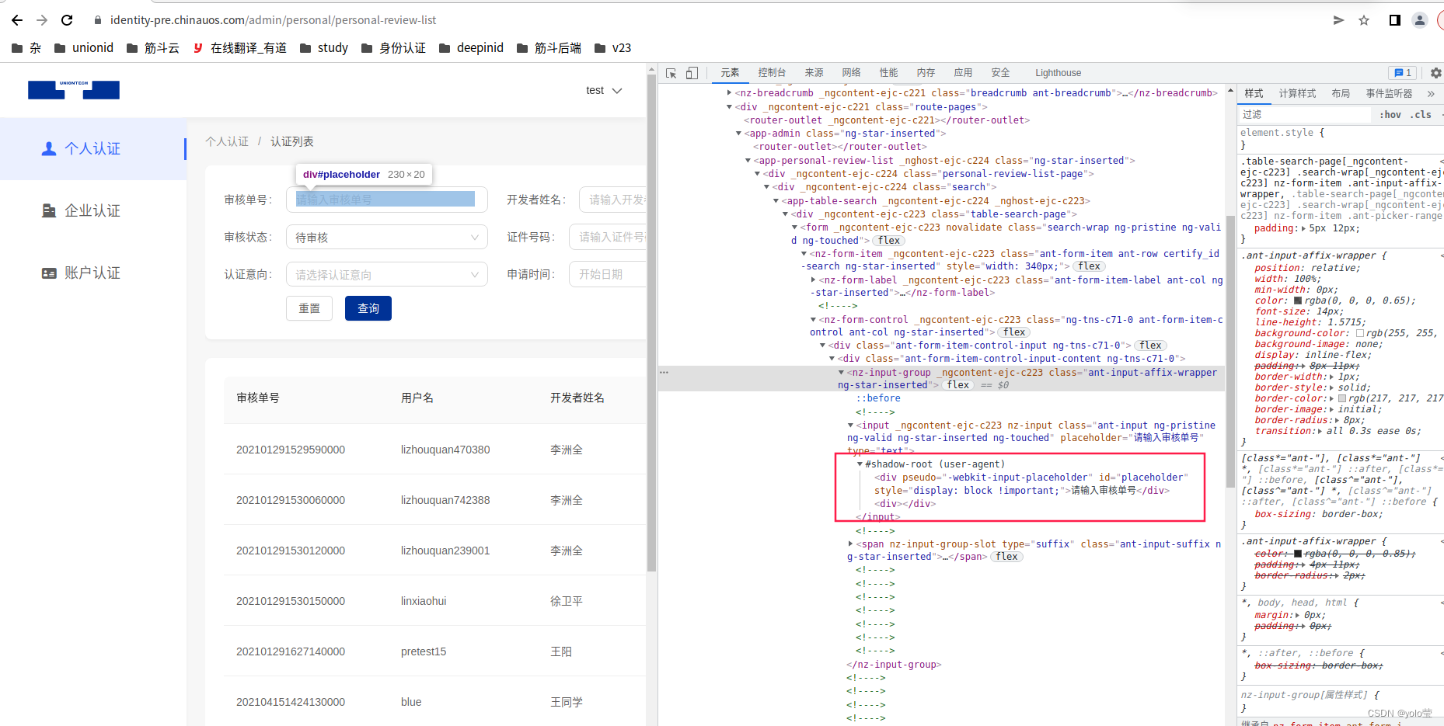Open DevTools settings via the gear icon
Screen dimensions: 1444x726
[1434, 72]
